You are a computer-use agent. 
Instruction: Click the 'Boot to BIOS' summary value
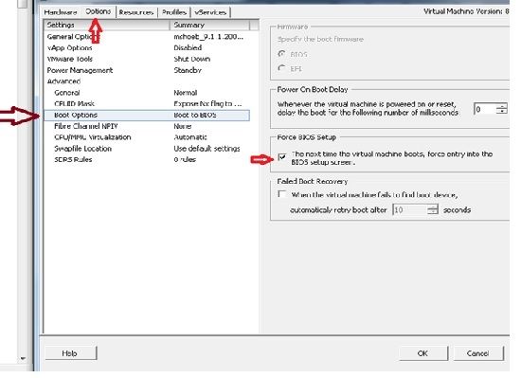[195, 115]
